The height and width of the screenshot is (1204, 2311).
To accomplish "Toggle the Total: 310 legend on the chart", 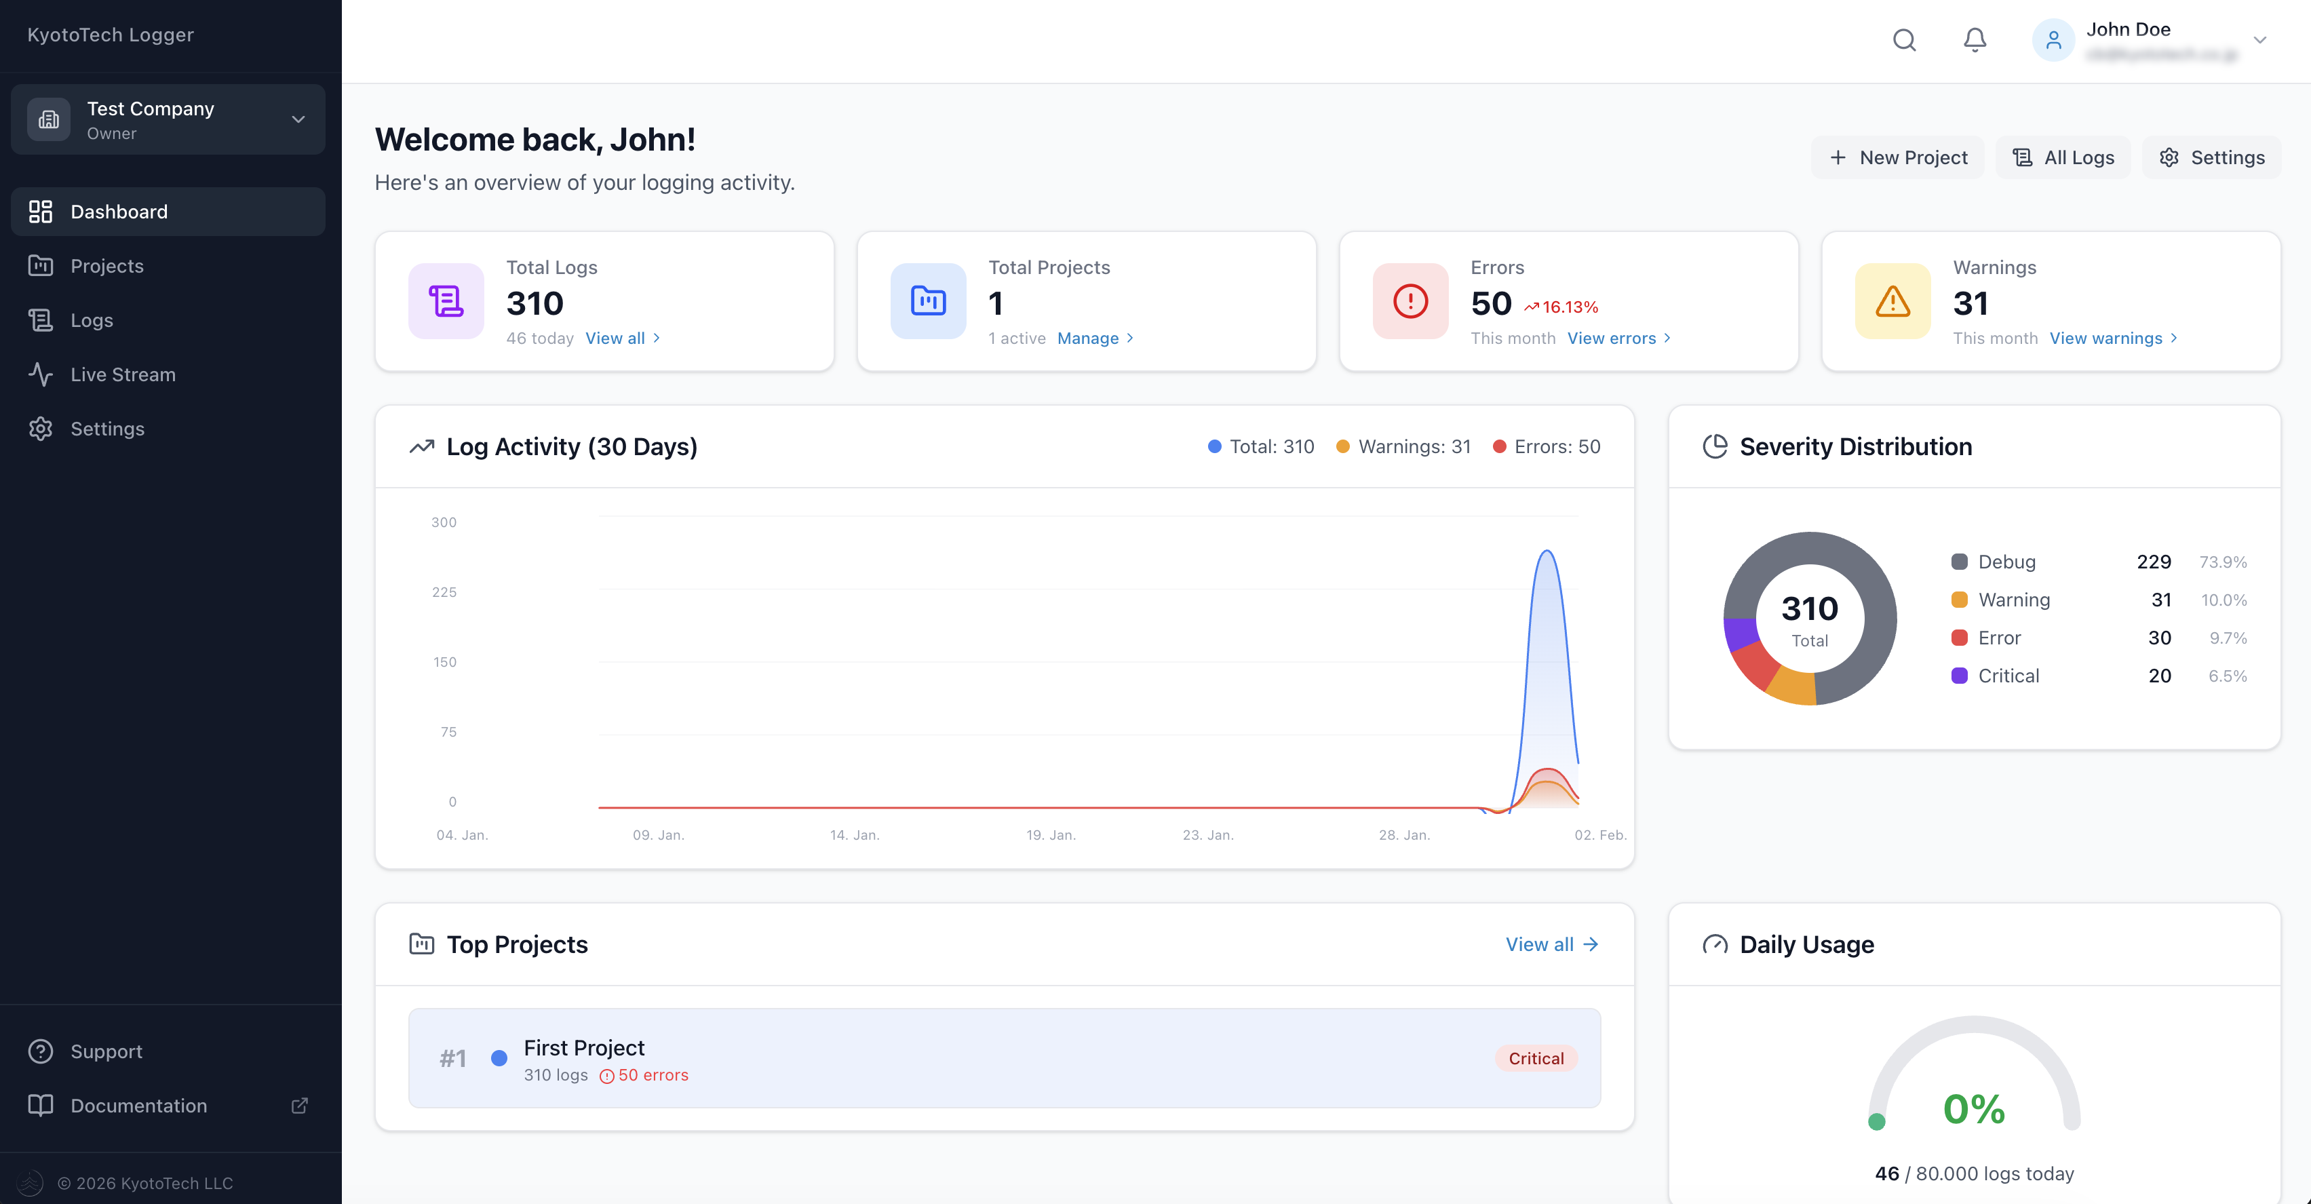I will pos(1260,446).
